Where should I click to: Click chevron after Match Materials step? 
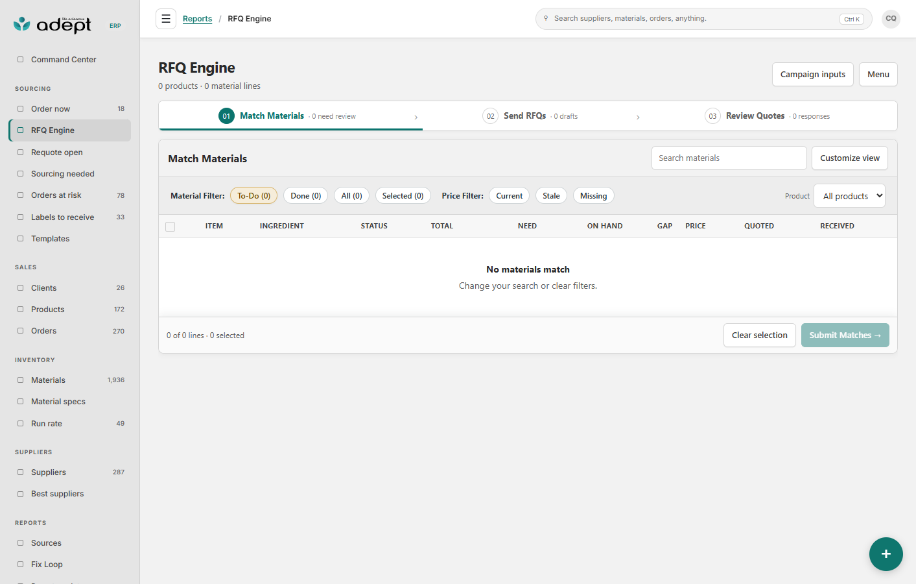(x=416, y=117)
